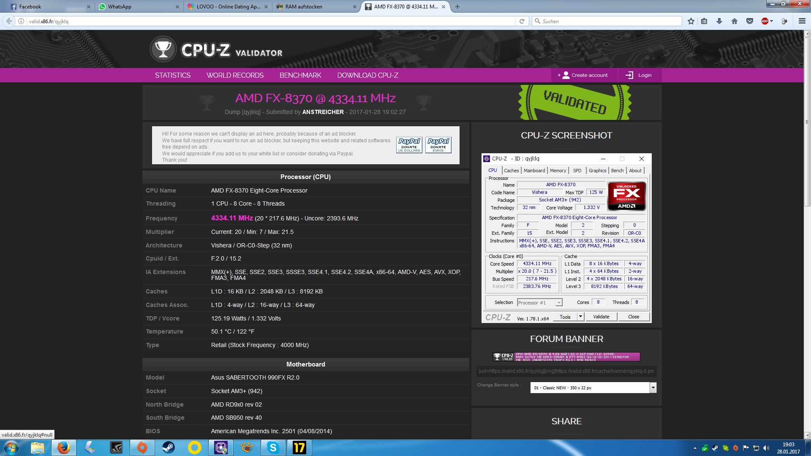Click the Adblock Plus toolbar icon
Viewport: 811px width, 456px height.
tap(765, 21)
